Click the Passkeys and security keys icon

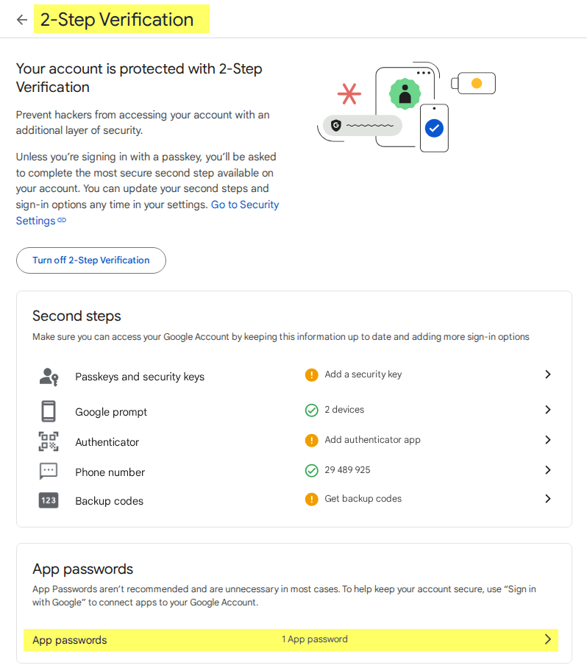pos(49,377)
